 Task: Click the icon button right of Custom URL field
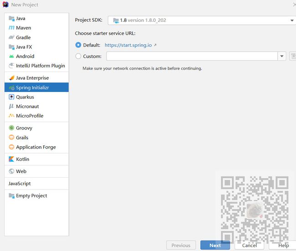293,56
